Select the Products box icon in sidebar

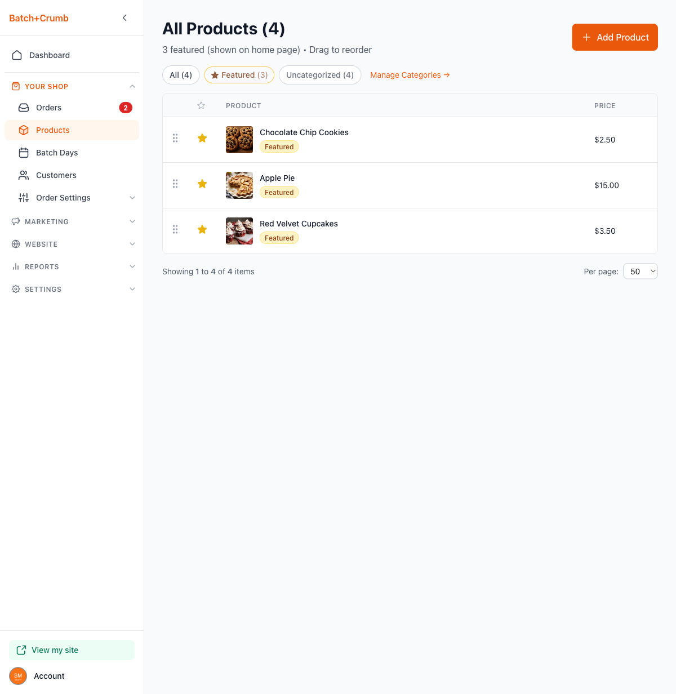[x=23, y=130]
